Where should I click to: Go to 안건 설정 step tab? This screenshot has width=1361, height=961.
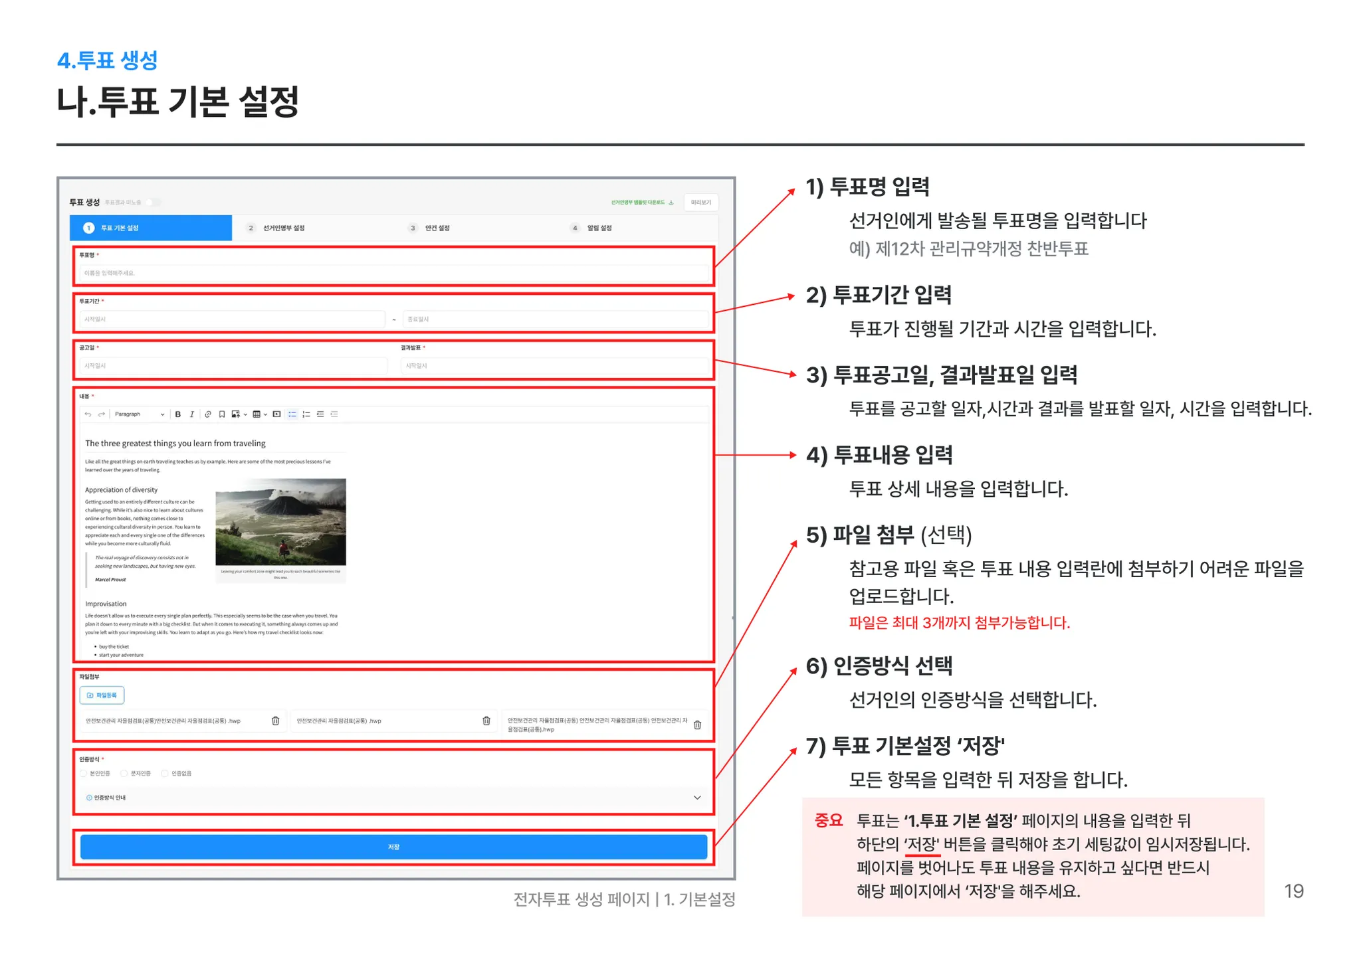pos(437,228)
